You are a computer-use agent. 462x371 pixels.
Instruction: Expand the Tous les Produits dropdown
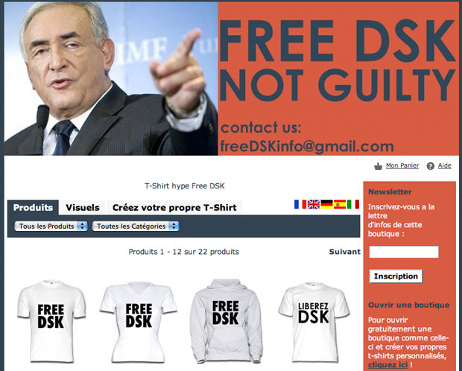[51, 226]
